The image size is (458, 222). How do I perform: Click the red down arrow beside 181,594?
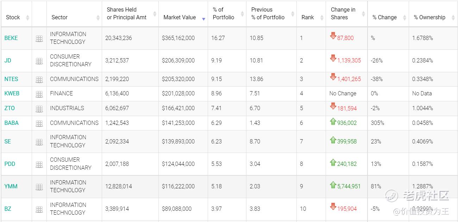[x=333, y=106]
